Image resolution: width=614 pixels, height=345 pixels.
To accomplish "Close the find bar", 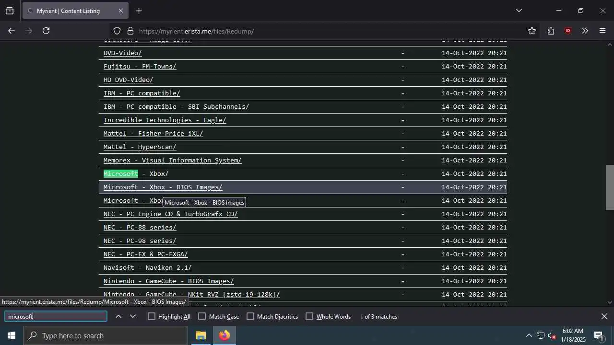I will pyautogui.click(x=604, y=316).
